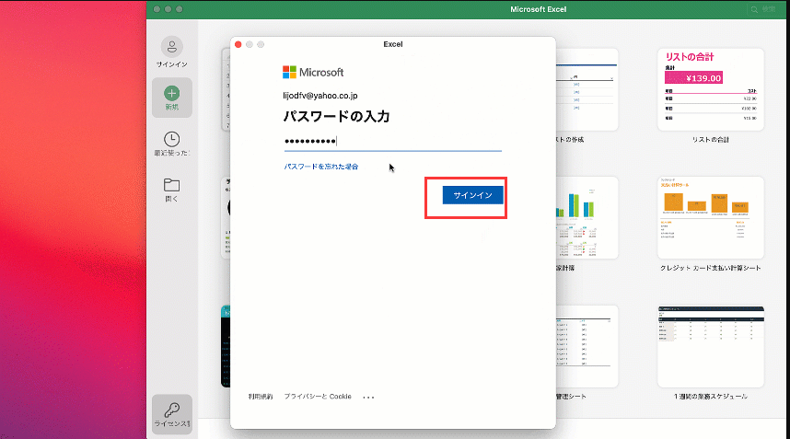
Task: Click the search magnifier icon in title bar
Action: pyautogui.click(x=755, y=9)
